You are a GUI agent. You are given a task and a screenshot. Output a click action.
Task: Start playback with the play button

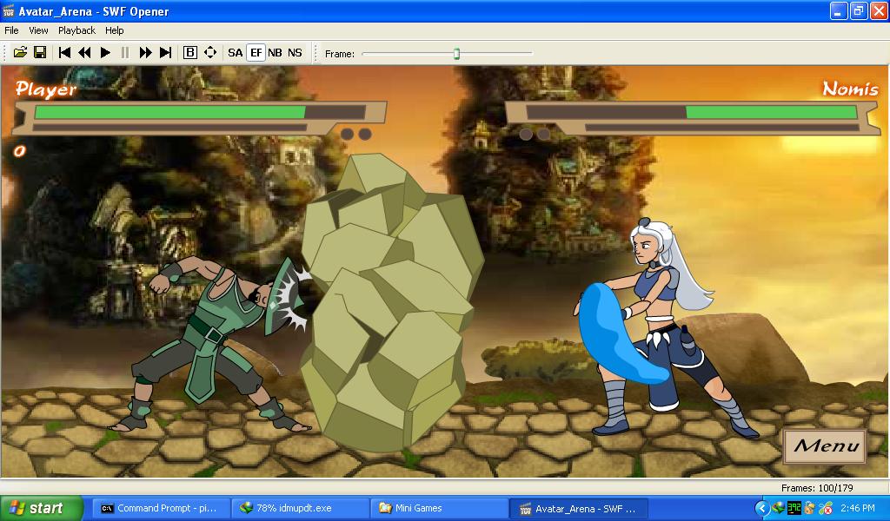tap(105, 53)
